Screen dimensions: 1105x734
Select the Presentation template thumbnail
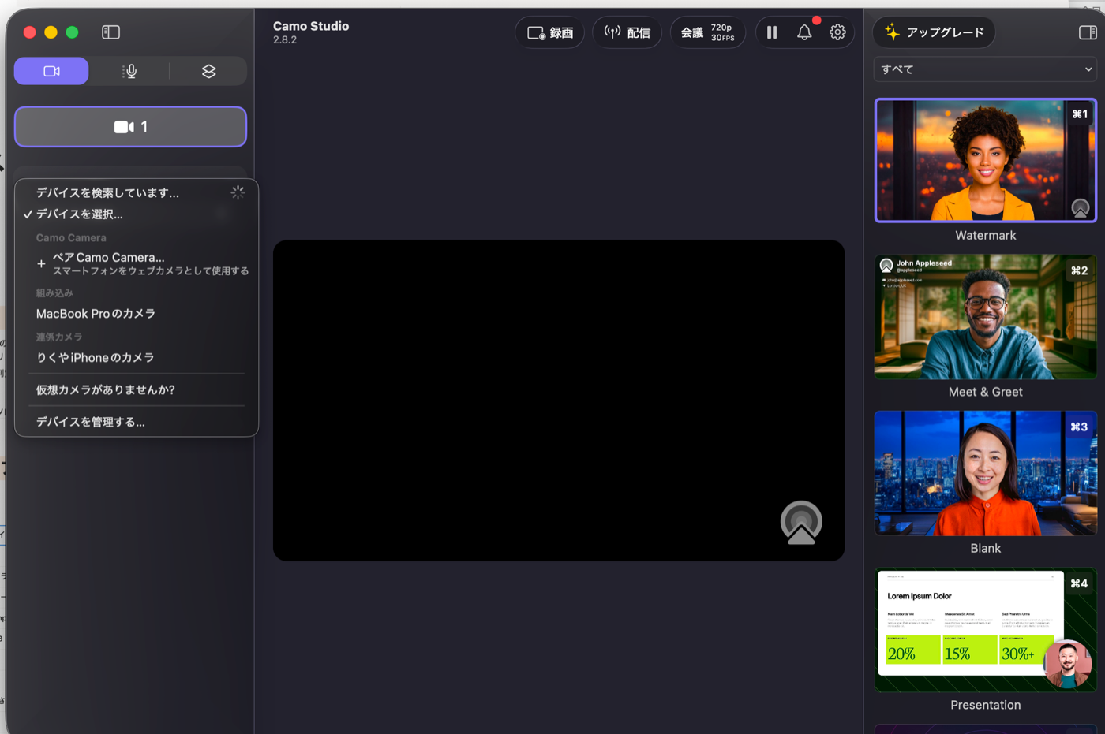point(986,630)
